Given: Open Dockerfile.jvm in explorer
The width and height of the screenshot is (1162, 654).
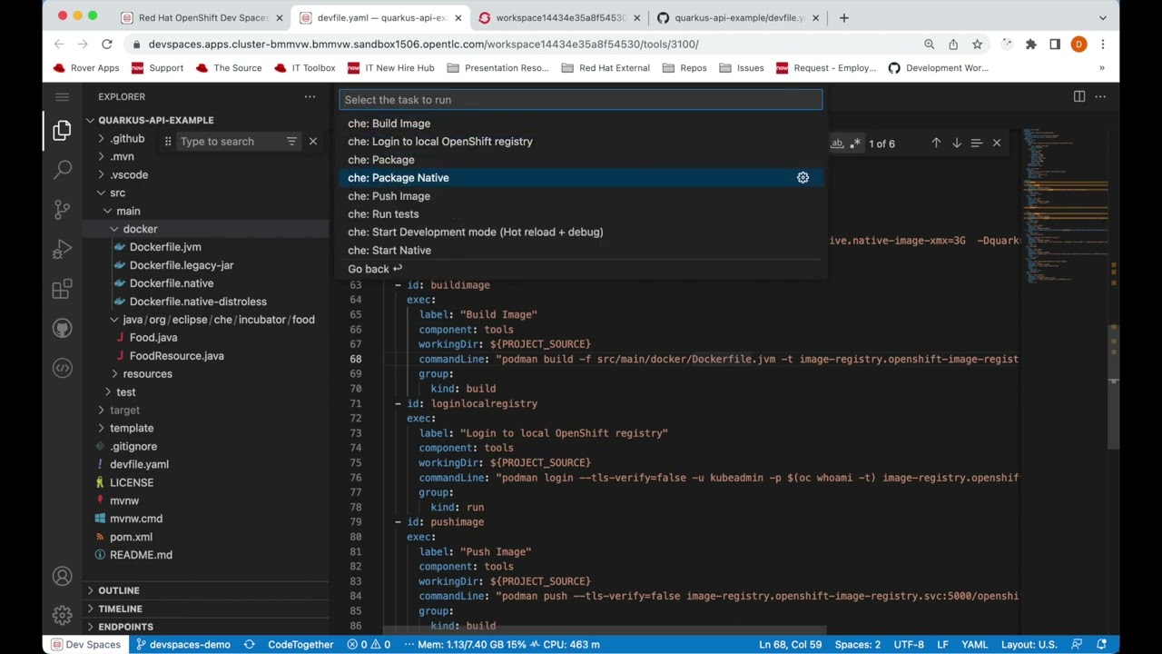Looking at the screenshot, I should click(165, 247).
